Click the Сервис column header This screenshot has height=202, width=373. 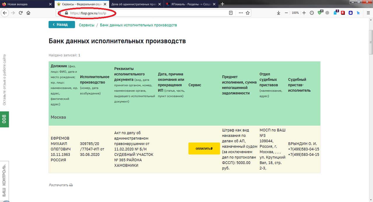tap(195, 85)
